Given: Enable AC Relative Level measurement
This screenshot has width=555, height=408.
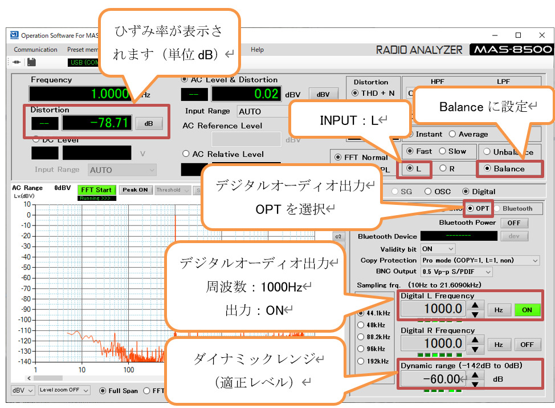Looking at the screenshot, I should pos(186,154).
